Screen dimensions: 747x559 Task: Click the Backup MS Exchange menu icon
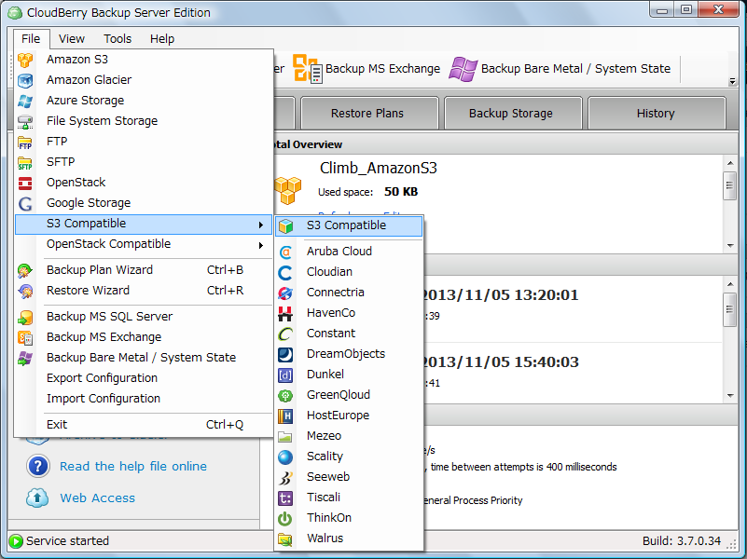pos(25,337)
